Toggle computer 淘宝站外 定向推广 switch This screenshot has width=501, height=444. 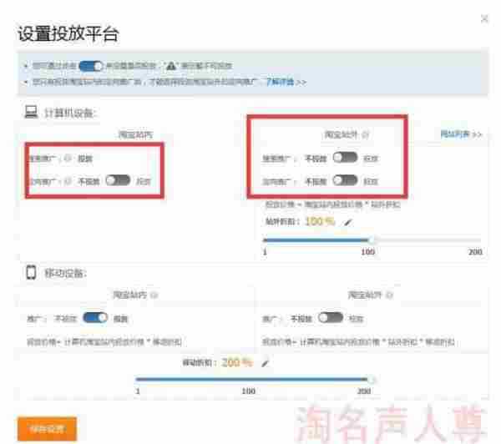[x=345, y=181]
